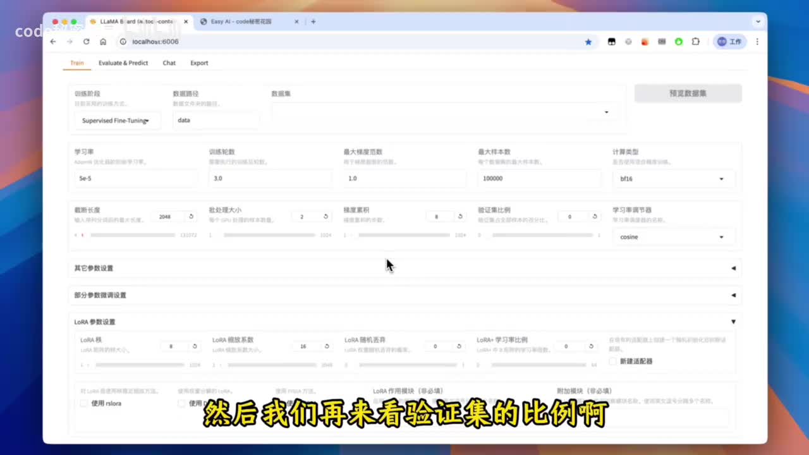Viewport: 809px width, 455px height.
Task: Reset the 梯度累积 value
Action: [x=459, y=216]
